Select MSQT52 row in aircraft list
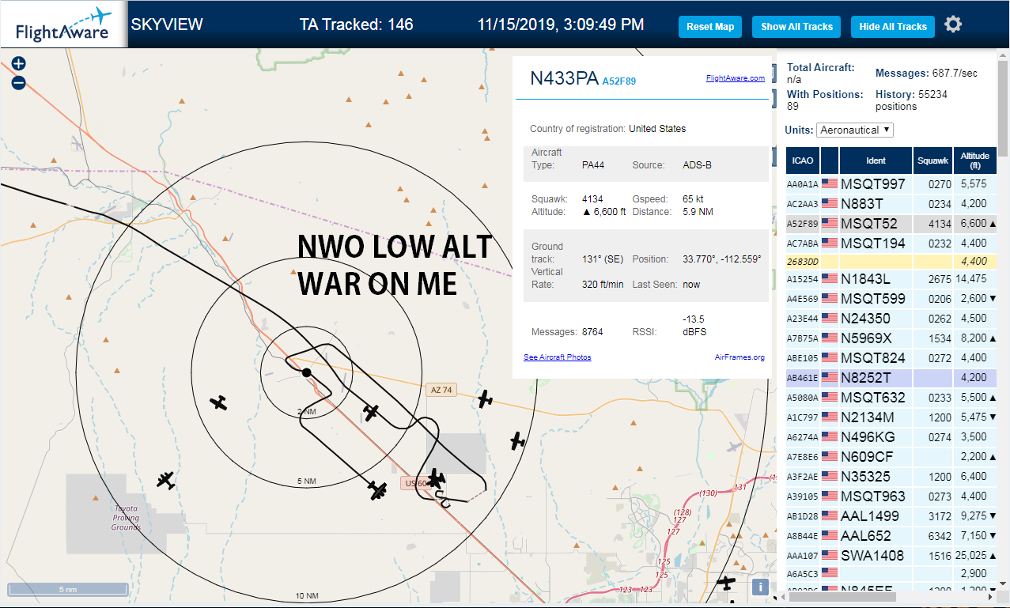The width and height of the screenshot is (1010, 608). (891, 223)
